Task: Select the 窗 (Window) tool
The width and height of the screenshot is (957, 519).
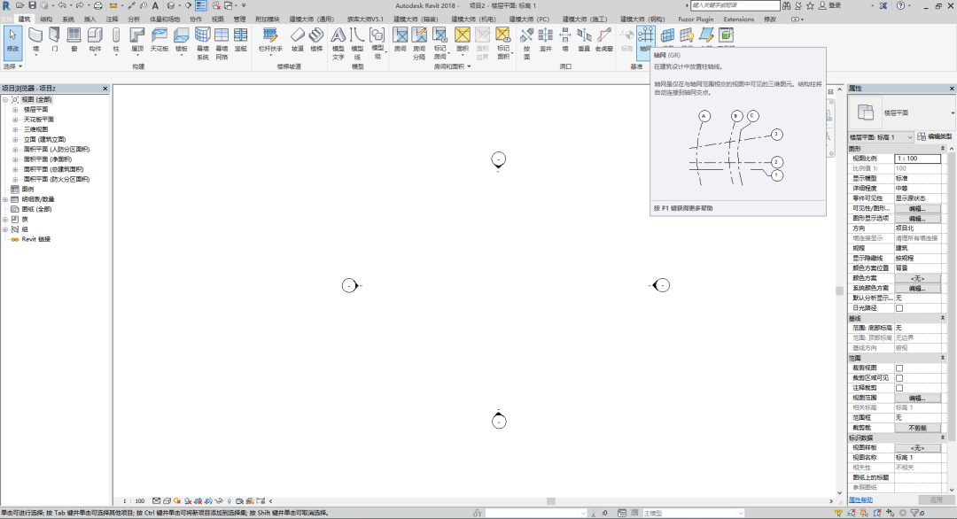Action: click(x=74, y=40)
